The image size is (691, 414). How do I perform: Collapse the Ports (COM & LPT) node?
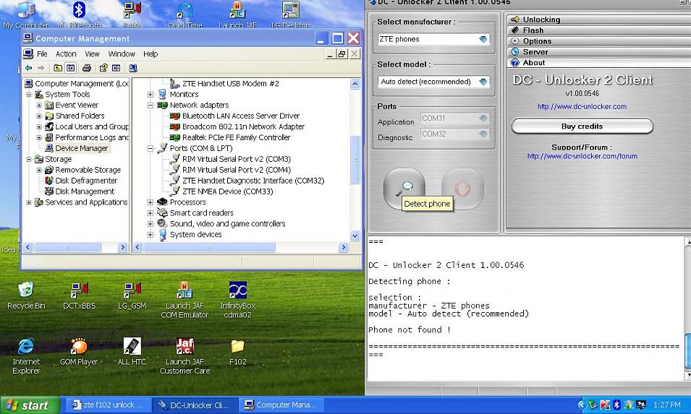point(151,148)
